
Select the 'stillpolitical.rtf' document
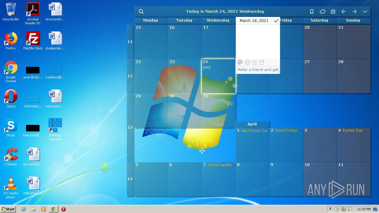pyautogui.click(x=33, y=186)
